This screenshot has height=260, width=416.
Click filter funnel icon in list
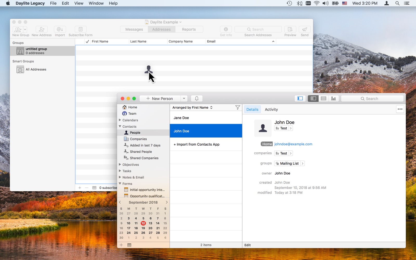pos(238,108)
